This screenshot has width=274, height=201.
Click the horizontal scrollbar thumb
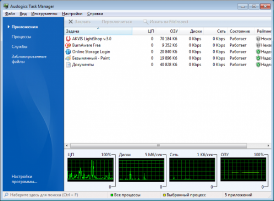tap(158, 146)
